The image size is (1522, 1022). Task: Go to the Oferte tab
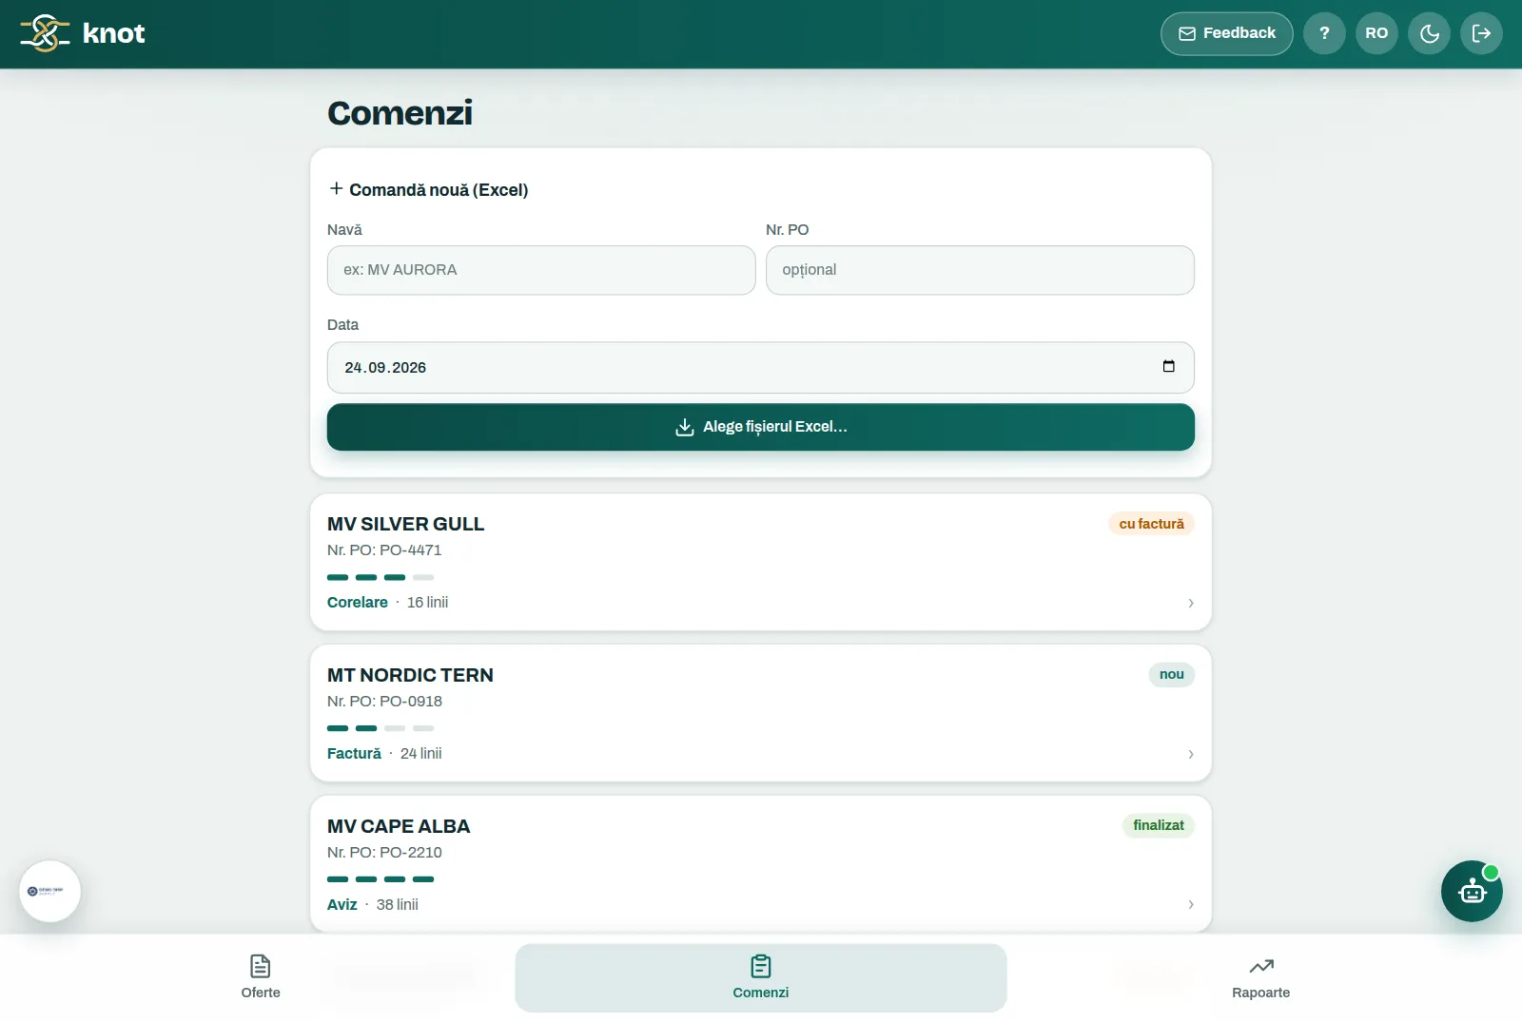[x=261, y=977]
